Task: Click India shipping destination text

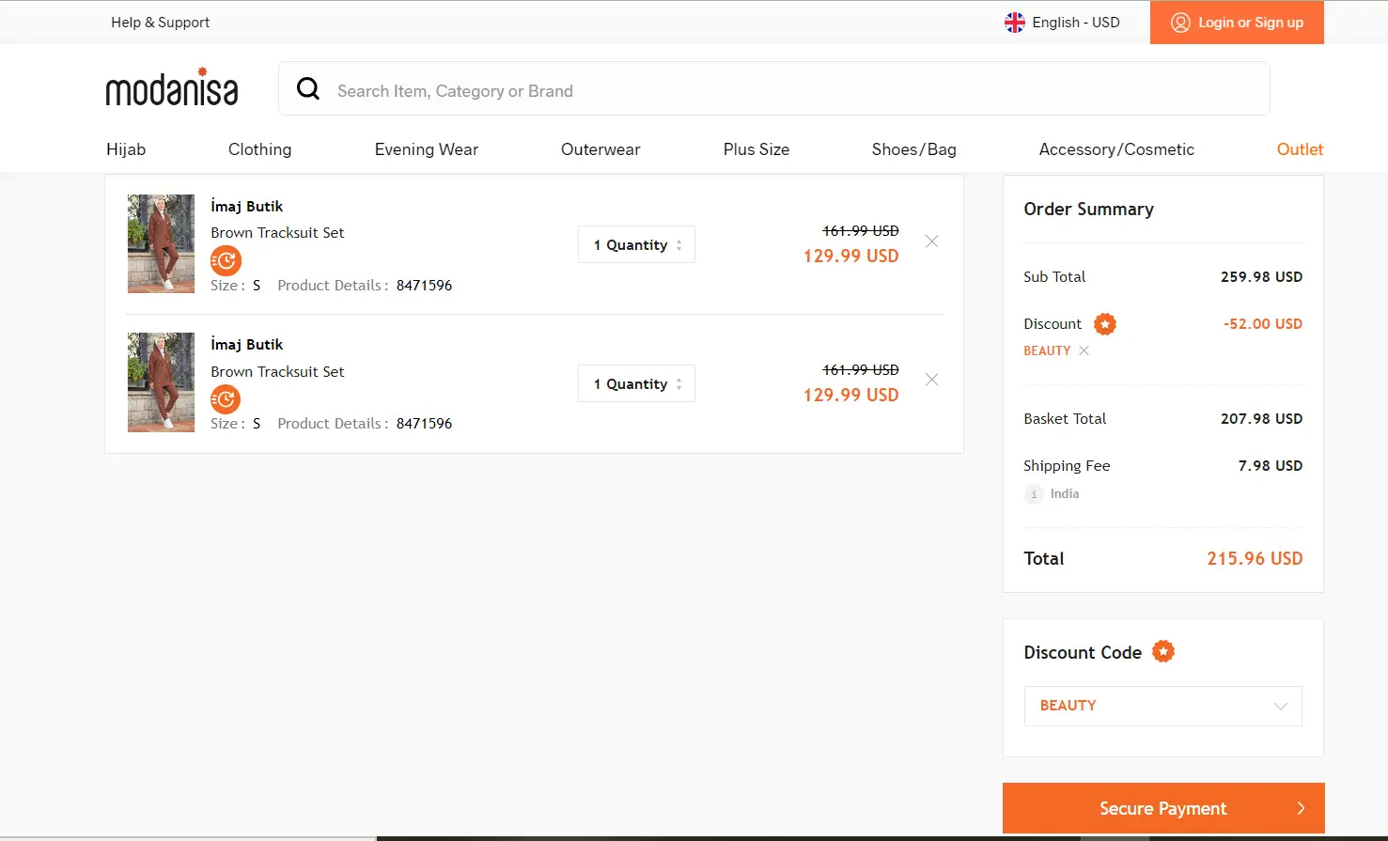Action: 1065,494
